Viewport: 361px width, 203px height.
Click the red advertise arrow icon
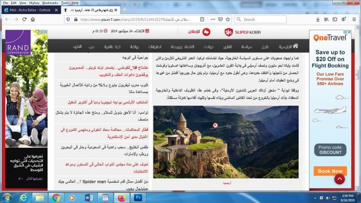click(x=206, y=32)
